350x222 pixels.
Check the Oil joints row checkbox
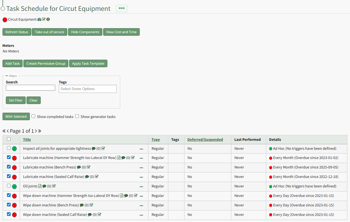click(x=9, y=186)
